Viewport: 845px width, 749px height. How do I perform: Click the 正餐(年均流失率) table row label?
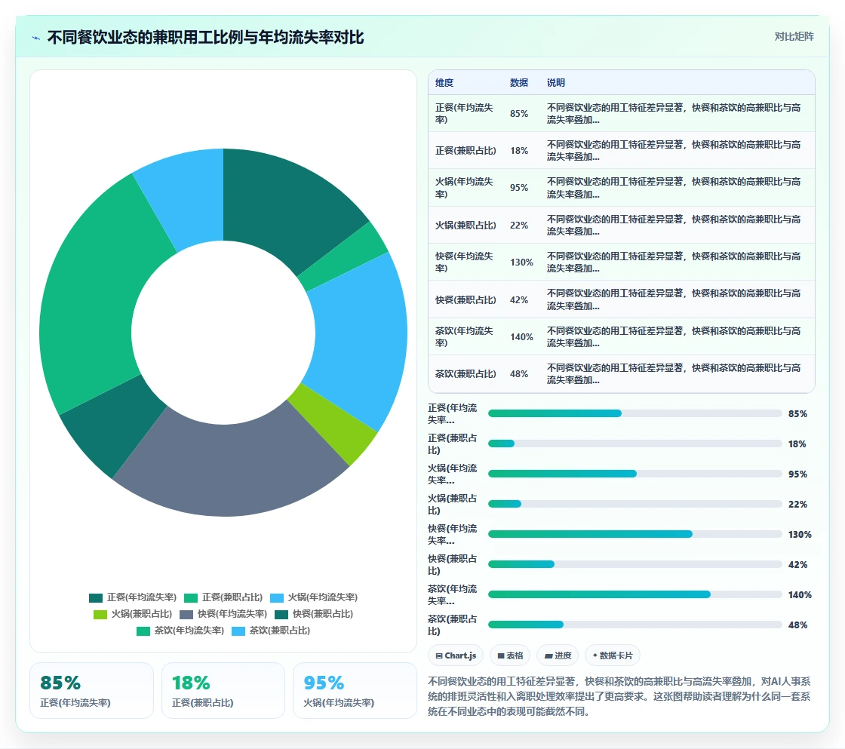point(464,113)
